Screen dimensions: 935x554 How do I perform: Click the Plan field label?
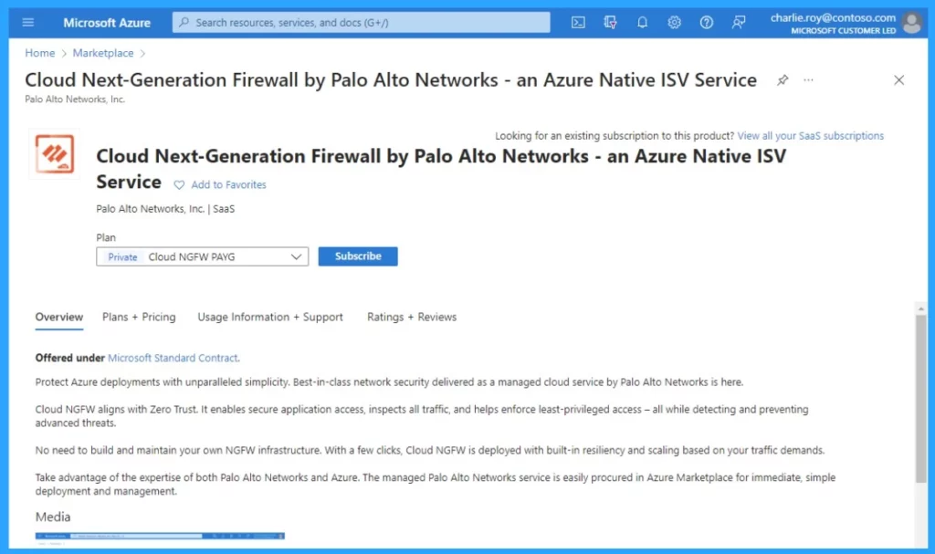click(x=106, y=237)
